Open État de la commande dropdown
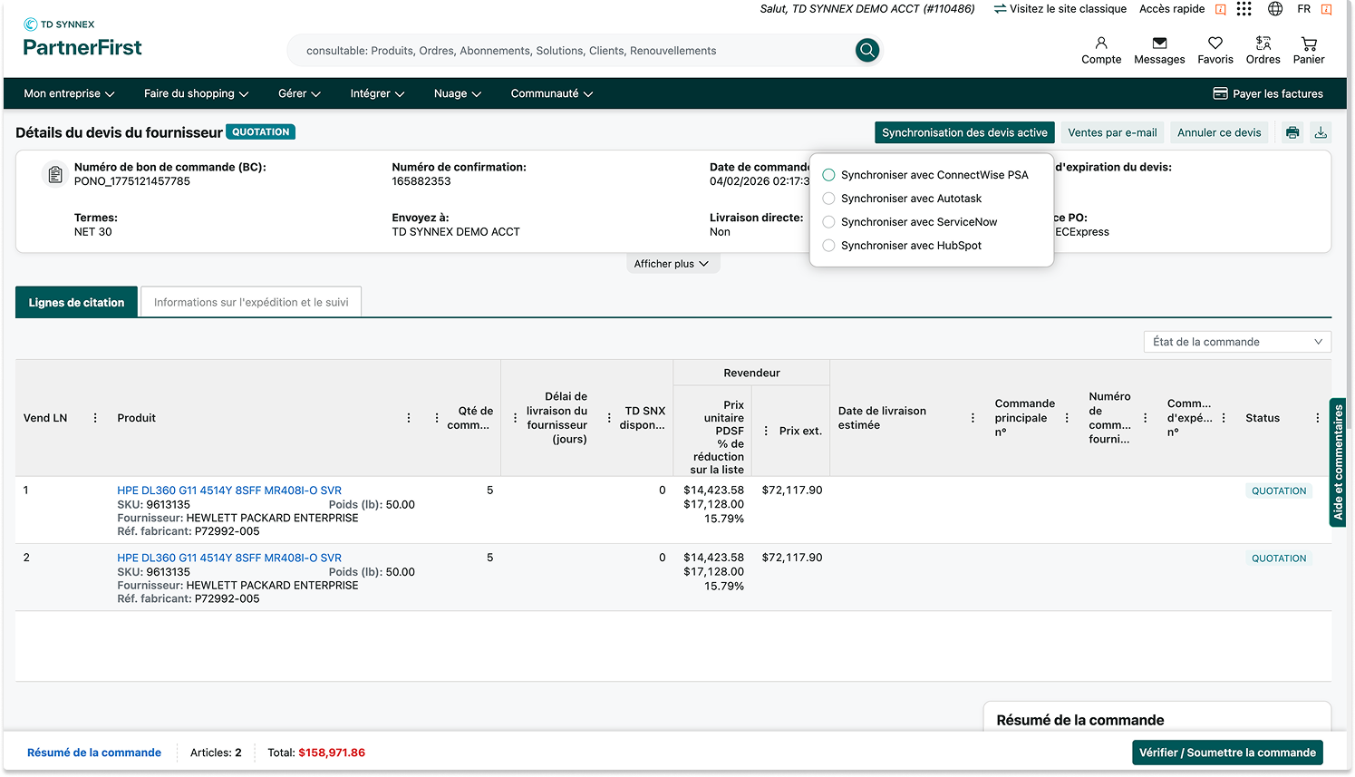 [1237, 342]
